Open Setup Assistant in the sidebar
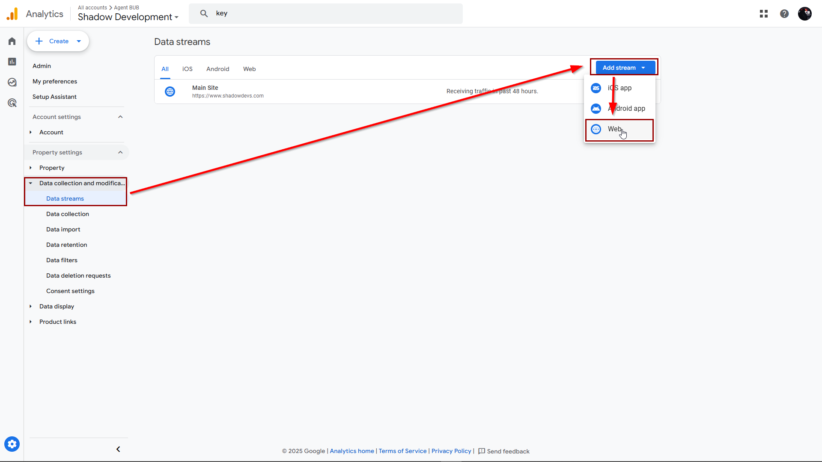The height and width of the screenshot is (462, 822). [x=54, y=97]
